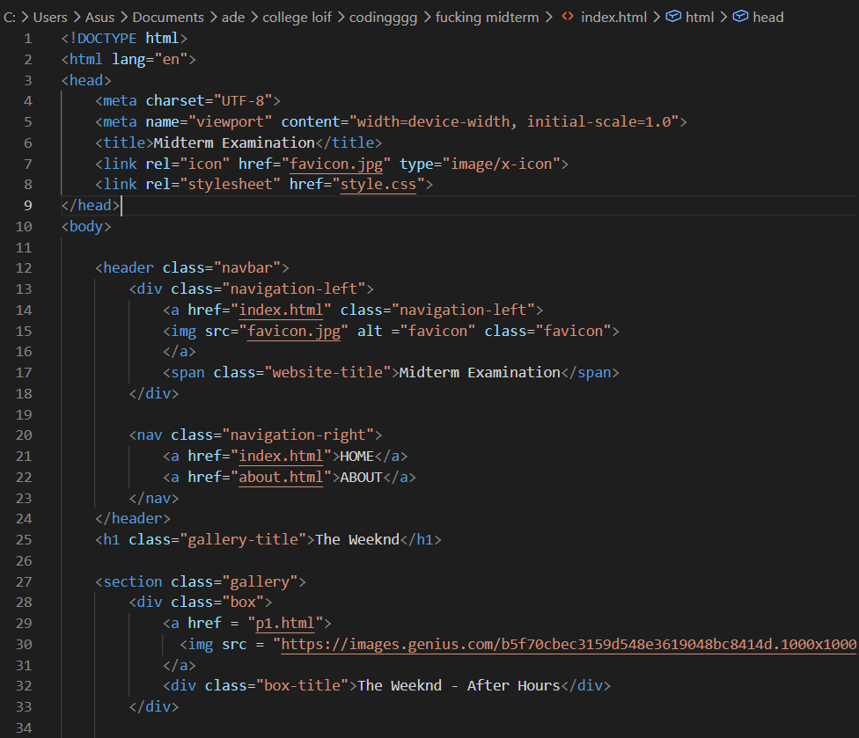This screenshot has width=859, height=738.
Task: Select index.html in the breadcrumb
Action: [613, 18]
